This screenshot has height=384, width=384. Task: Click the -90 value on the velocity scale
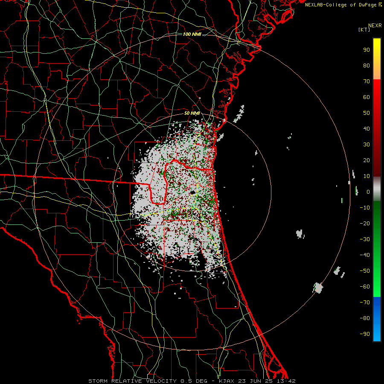pyautogui.click(x=365, y=334)
